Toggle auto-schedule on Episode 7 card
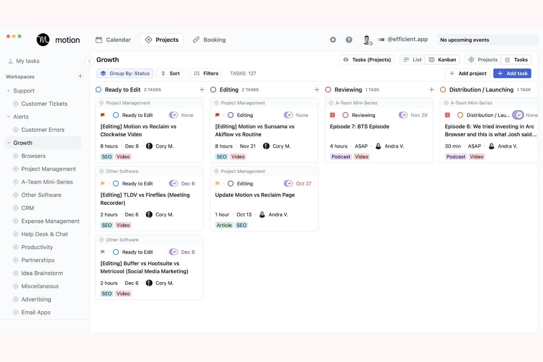The width and height of the screenshot is (543, 362). [403, 115]
